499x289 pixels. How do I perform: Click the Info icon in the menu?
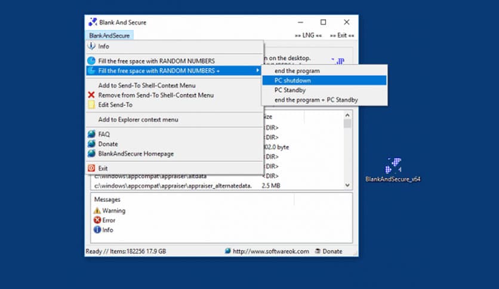[91, 46]
